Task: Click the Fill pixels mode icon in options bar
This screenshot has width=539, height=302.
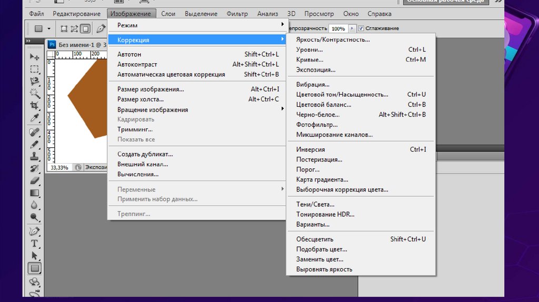Action: click(x=85, y=28)
